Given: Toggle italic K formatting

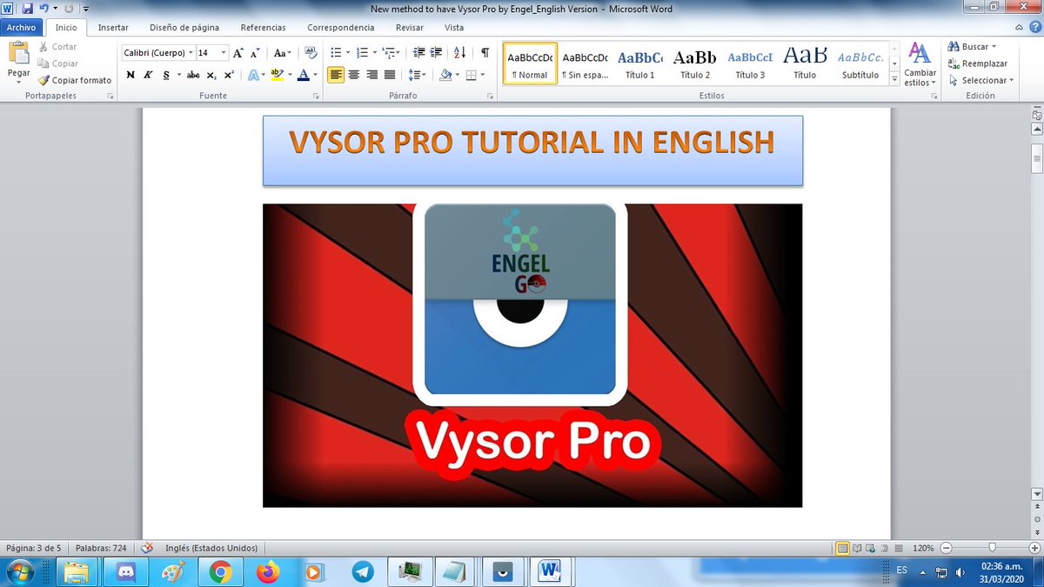Looking at the screenshot, I should click(148, 75).
